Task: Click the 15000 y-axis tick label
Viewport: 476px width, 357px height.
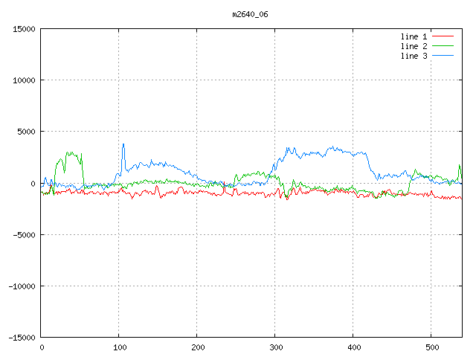Action: click(x=24, y=29)
